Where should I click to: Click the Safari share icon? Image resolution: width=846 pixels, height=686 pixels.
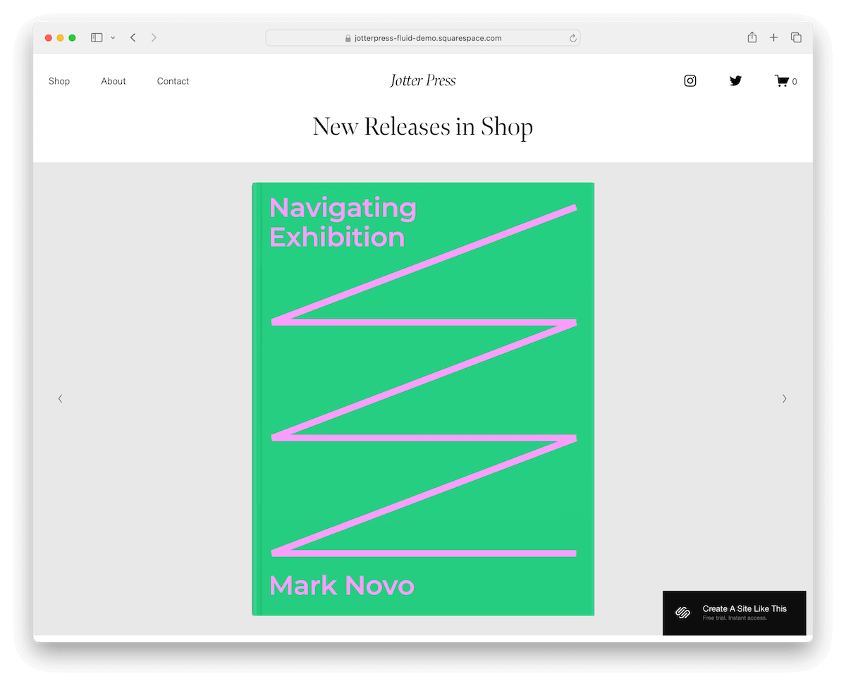(x=752, y=37)
